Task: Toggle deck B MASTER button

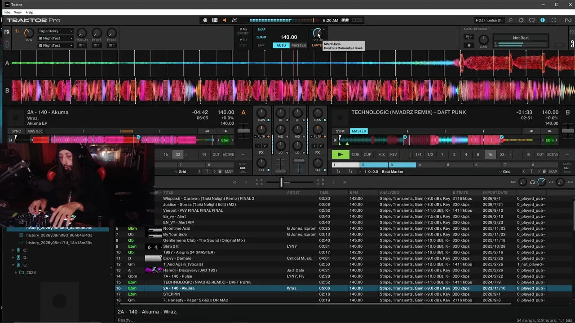Action: [x=358, y=131]
